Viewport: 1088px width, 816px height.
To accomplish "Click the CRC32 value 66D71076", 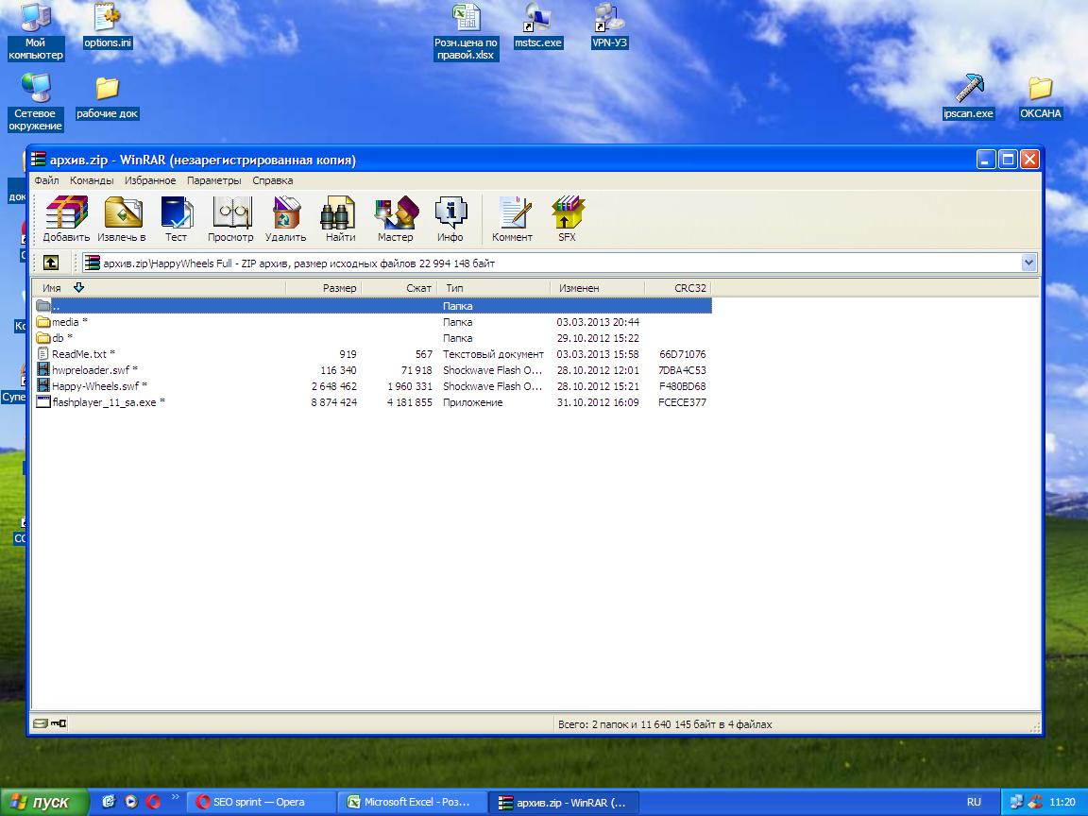I will point(682,354).
